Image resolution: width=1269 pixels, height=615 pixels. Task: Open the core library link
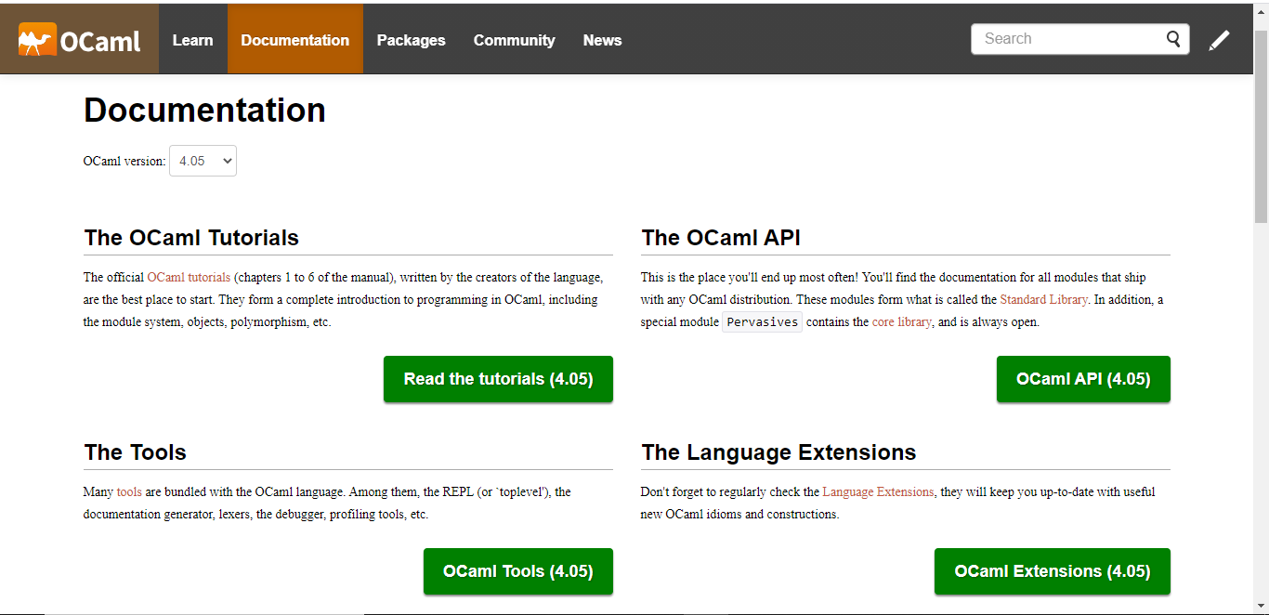(x=901, y=321)
